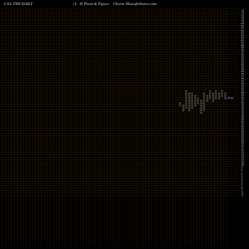The width and height of the screenshot is (249, 249).
Task: Click the blue current price marker square
Action: click(x=225, y=98)
